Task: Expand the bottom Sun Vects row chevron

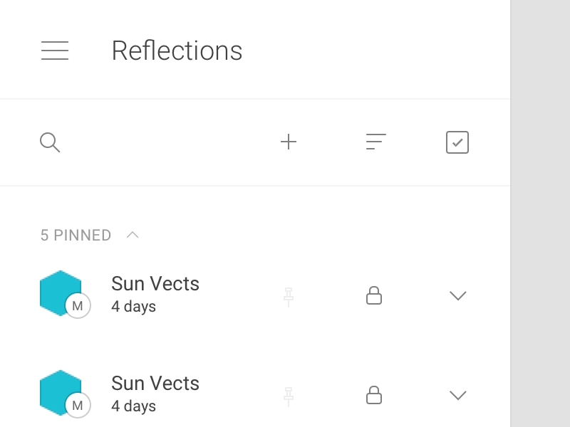Action: (458, 396)
